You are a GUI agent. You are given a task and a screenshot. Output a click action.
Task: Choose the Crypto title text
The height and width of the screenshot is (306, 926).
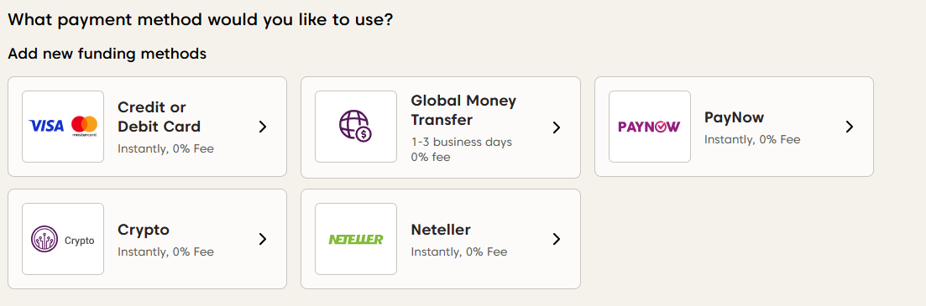144,230
